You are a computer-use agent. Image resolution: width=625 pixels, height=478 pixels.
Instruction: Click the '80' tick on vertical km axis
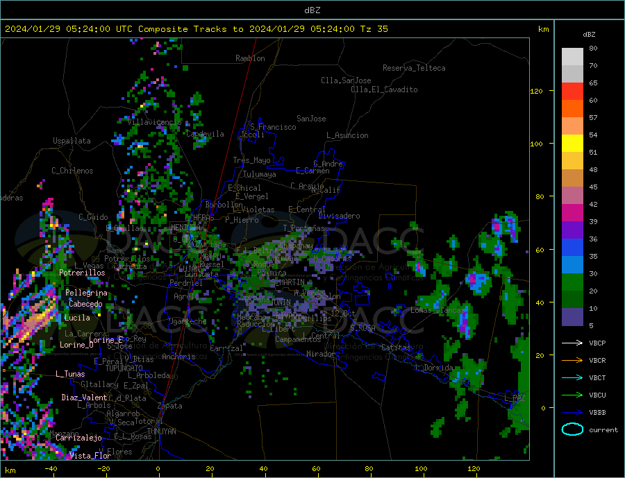[540, 197]
